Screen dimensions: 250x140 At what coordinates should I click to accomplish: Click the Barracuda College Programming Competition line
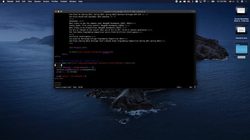(98, 39)
